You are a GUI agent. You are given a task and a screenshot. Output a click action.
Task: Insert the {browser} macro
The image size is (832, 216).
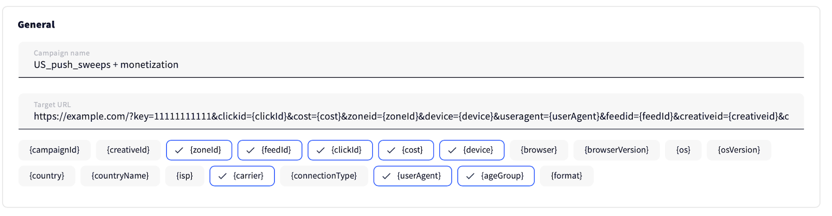click(x=539, y=150)
